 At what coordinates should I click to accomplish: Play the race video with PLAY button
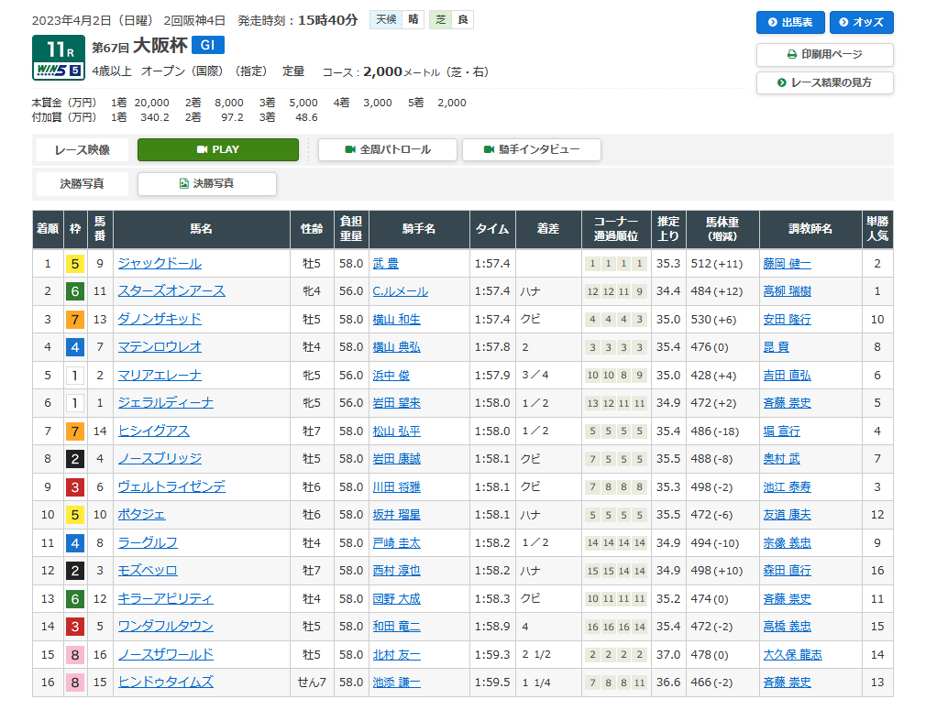coord(218,150)
